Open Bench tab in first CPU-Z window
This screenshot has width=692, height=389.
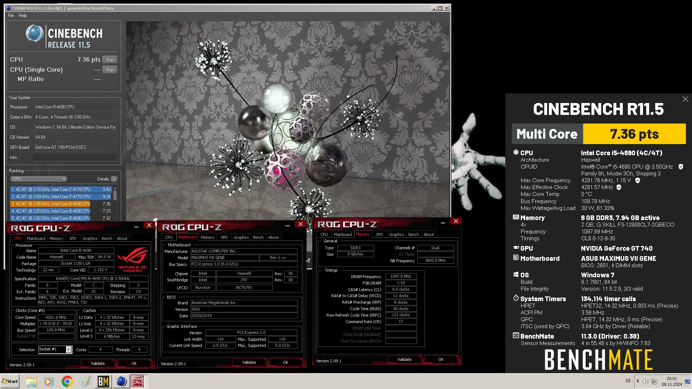pyautogui.click(x=107, y=238)
